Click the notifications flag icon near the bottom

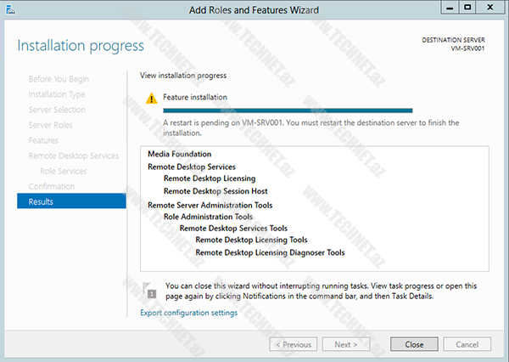click(x=151, y=290)
